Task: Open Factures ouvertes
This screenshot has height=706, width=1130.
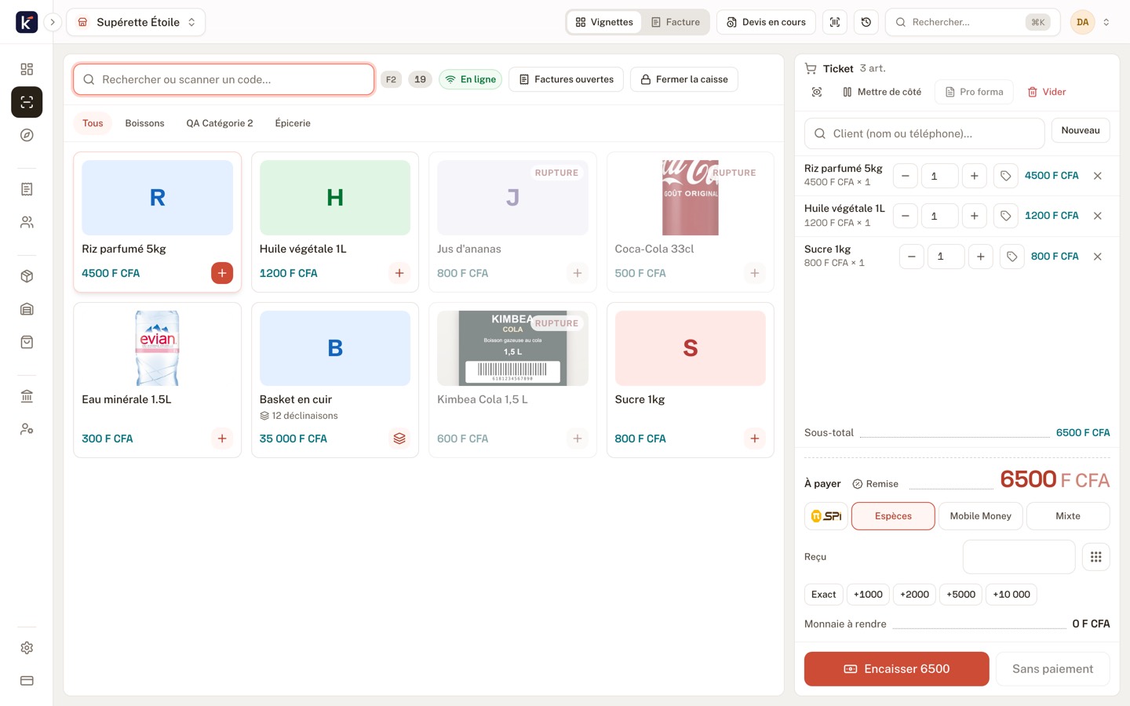Action: [567, 79]
